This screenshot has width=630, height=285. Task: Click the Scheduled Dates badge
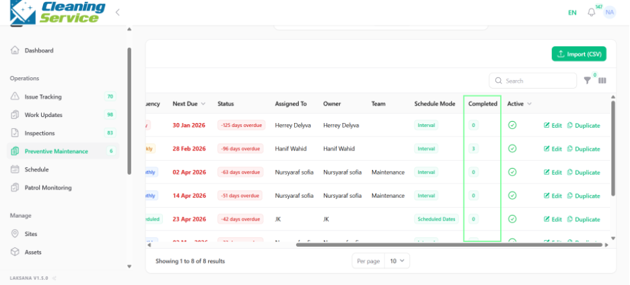point(436,219)
